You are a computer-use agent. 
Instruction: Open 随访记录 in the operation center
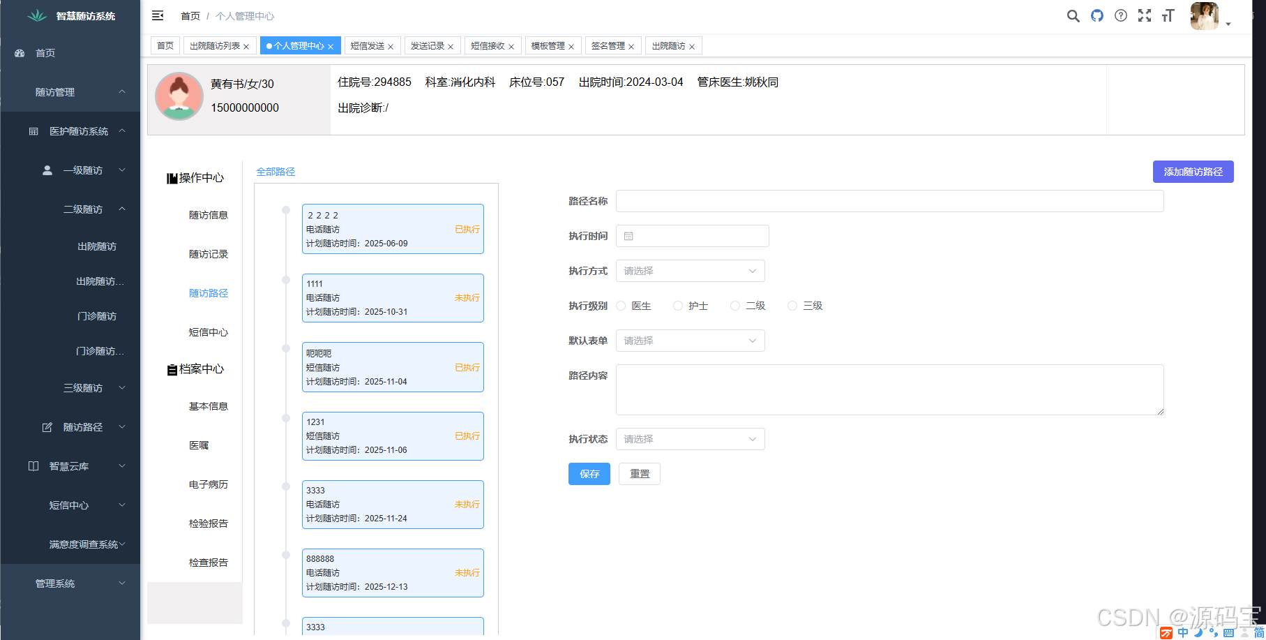coord(209,254)
